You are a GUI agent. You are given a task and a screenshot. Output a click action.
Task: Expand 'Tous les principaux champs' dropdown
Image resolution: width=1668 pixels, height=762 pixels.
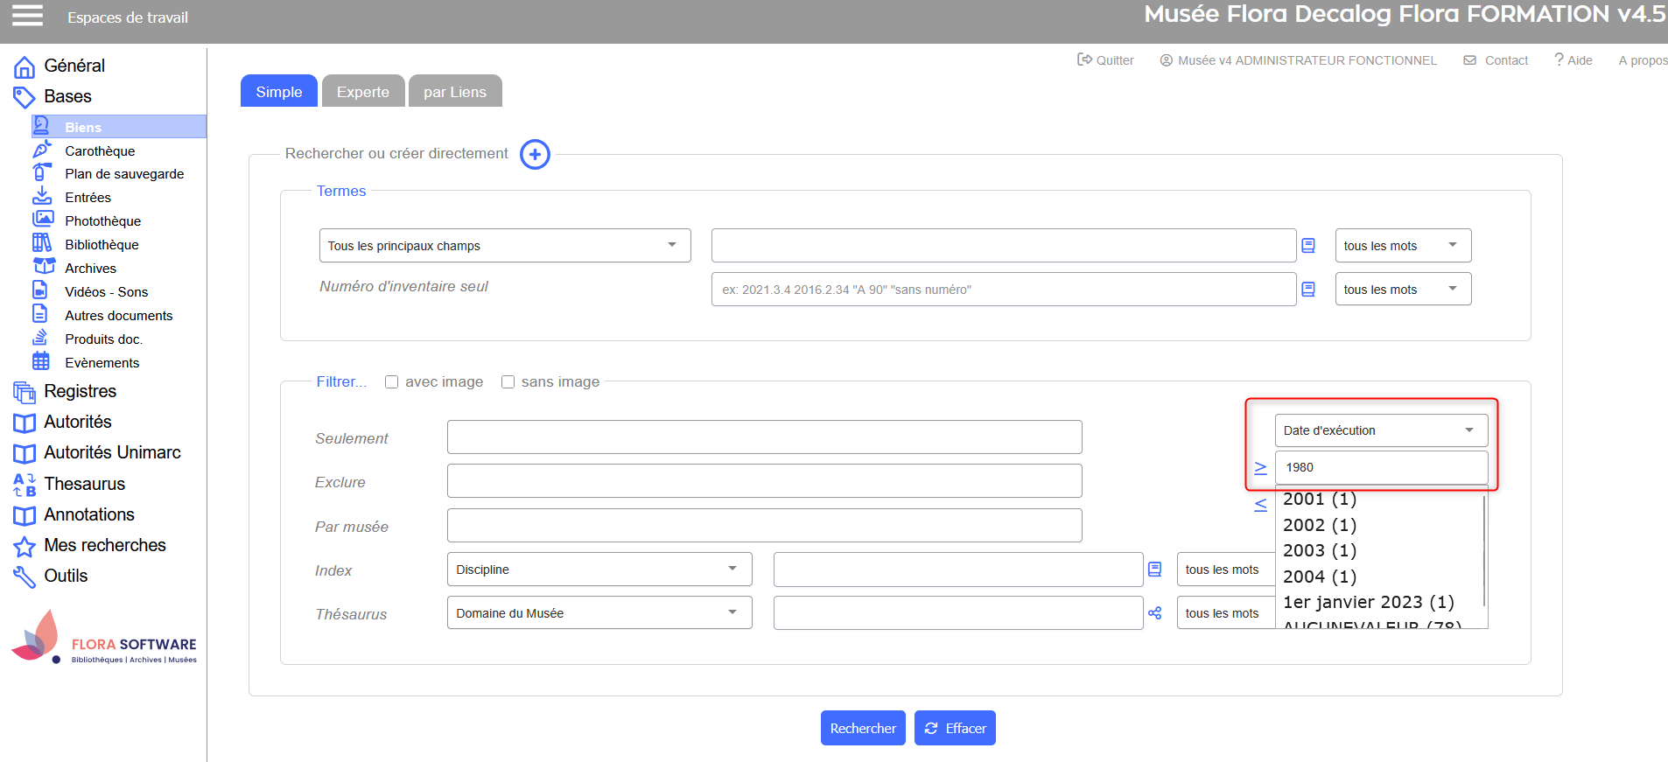[504, 246]
